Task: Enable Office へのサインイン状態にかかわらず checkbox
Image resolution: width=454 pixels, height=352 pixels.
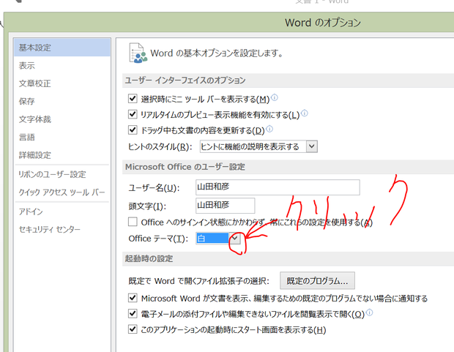Action: 133,222
